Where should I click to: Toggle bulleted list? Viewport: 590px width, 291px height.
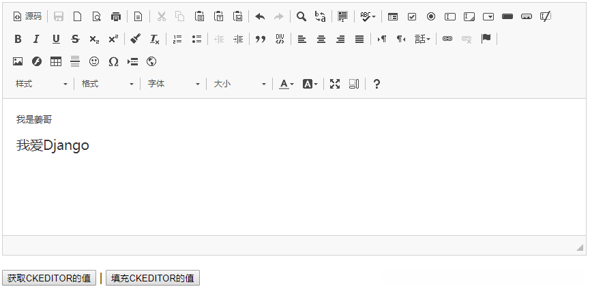point(196,39)
